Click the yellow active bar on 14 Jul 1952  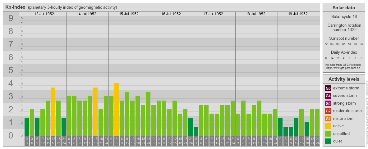(x=95, y=111)
